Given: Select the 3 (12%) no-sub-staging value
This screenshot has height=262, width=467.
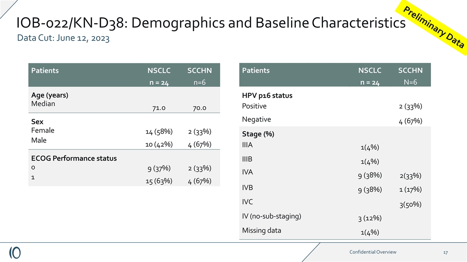Looking at the screenshot, I should pyautogui.click(x=370, y=219).
